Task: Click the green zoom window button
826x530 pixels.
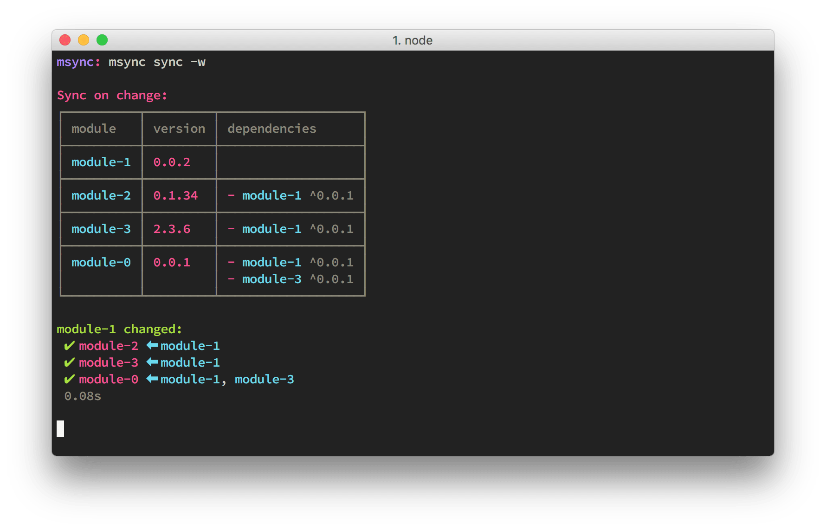Action: [102, 40]
